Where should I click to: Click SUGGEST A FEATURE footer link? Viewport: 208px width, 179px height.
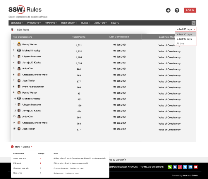(x=128, y=167)
